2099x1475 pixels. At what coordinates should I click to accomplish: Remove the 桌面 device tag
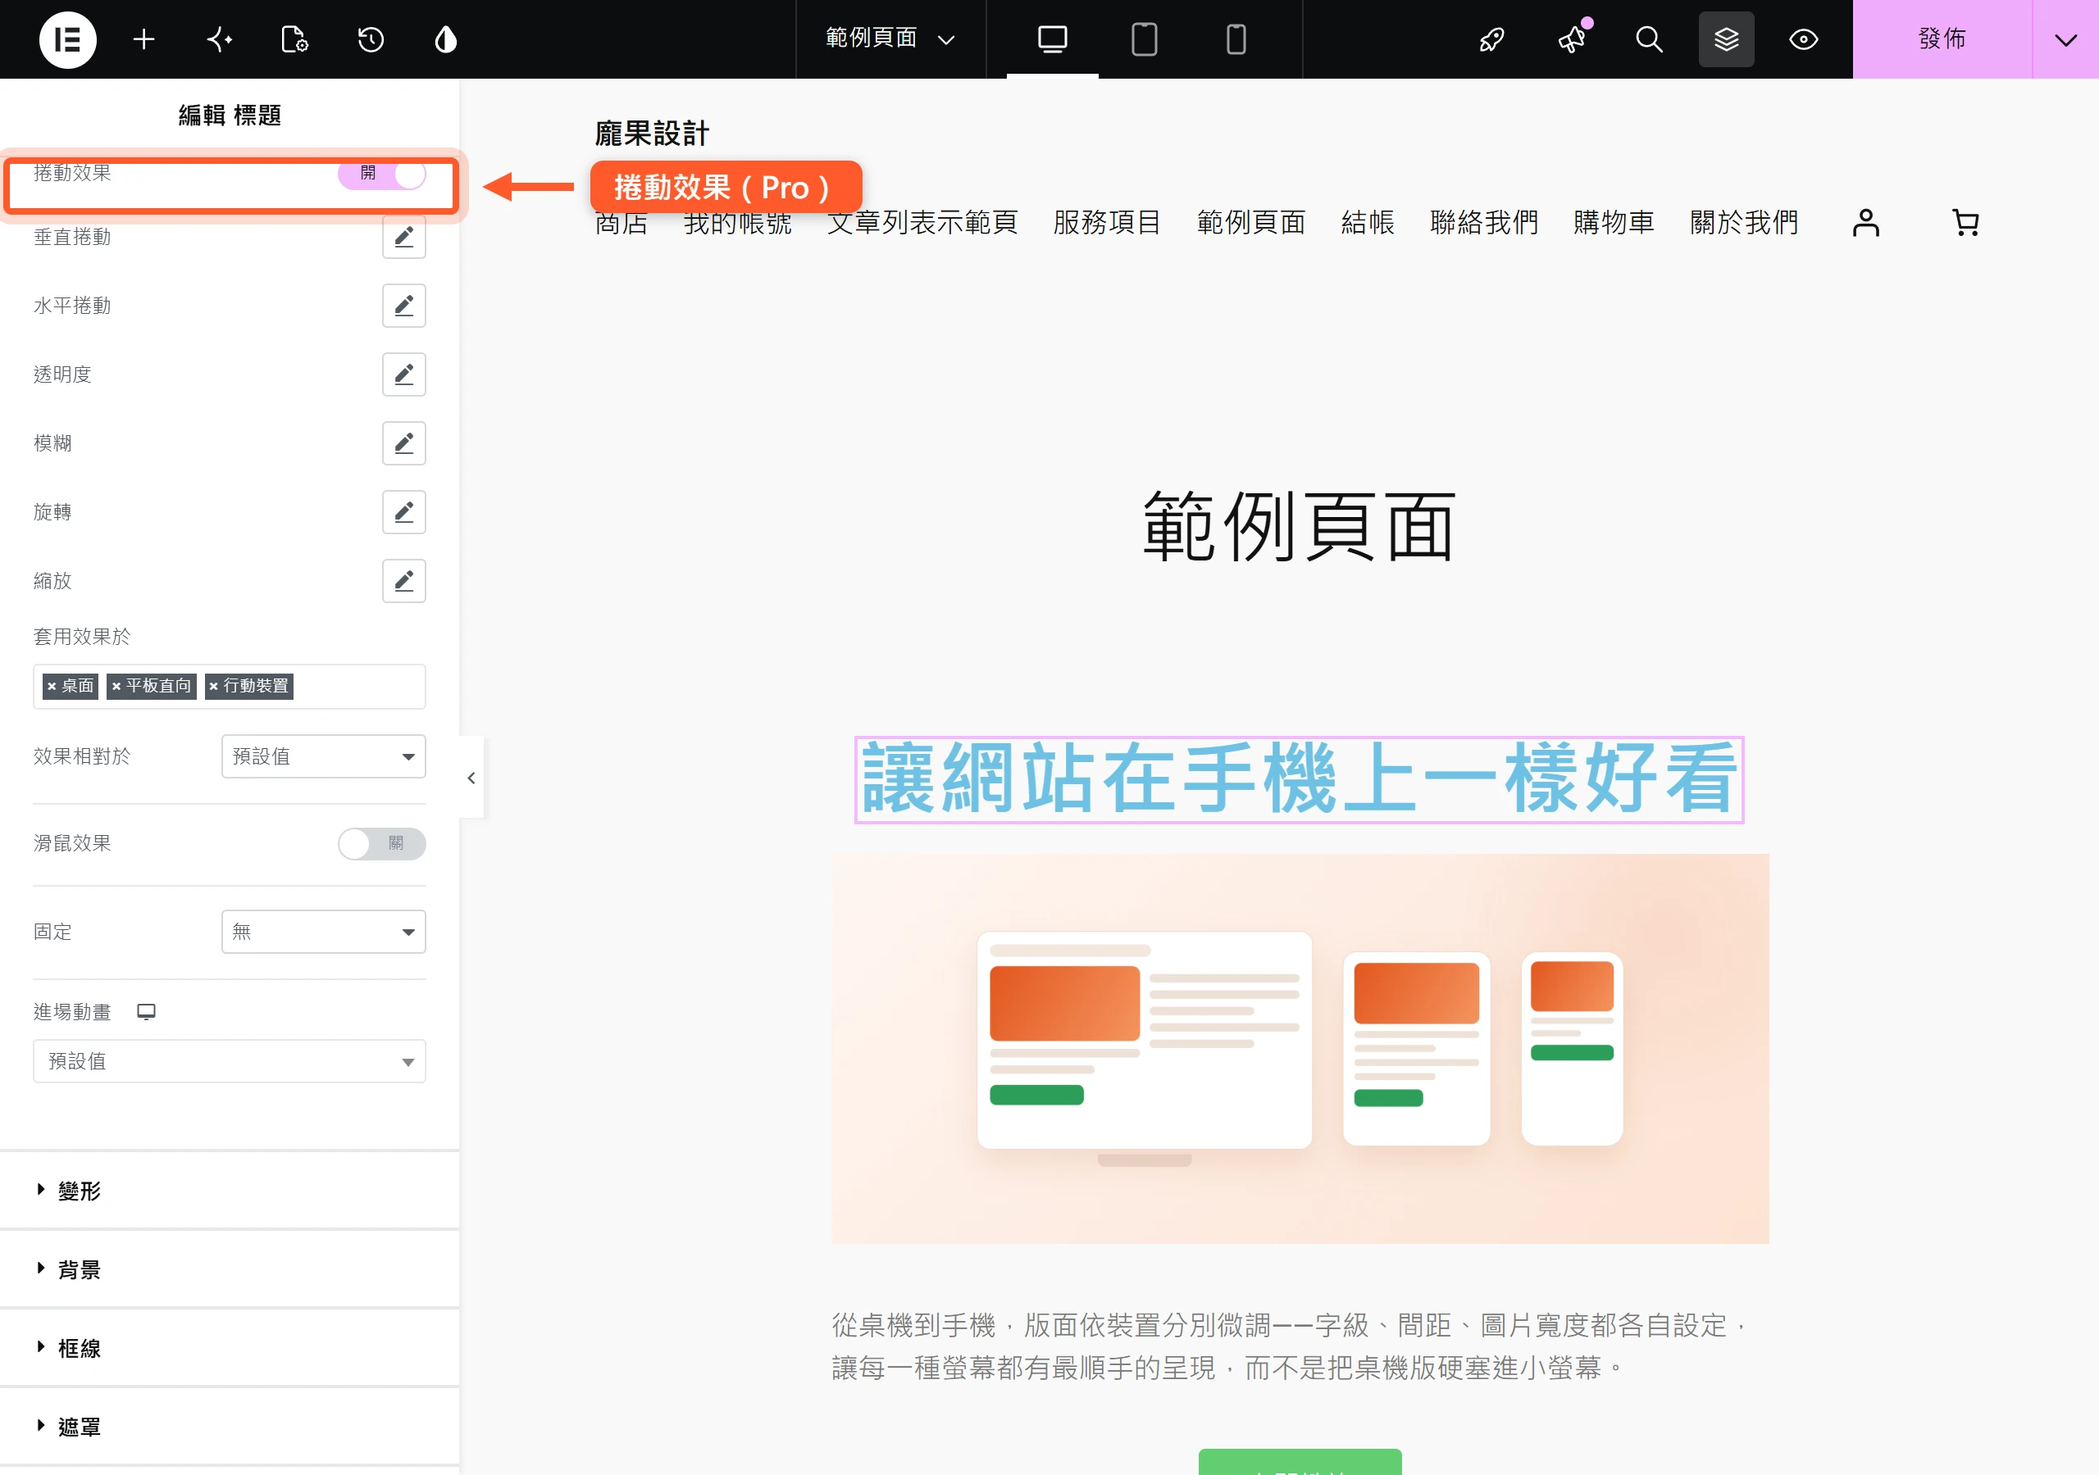[52, 687]
